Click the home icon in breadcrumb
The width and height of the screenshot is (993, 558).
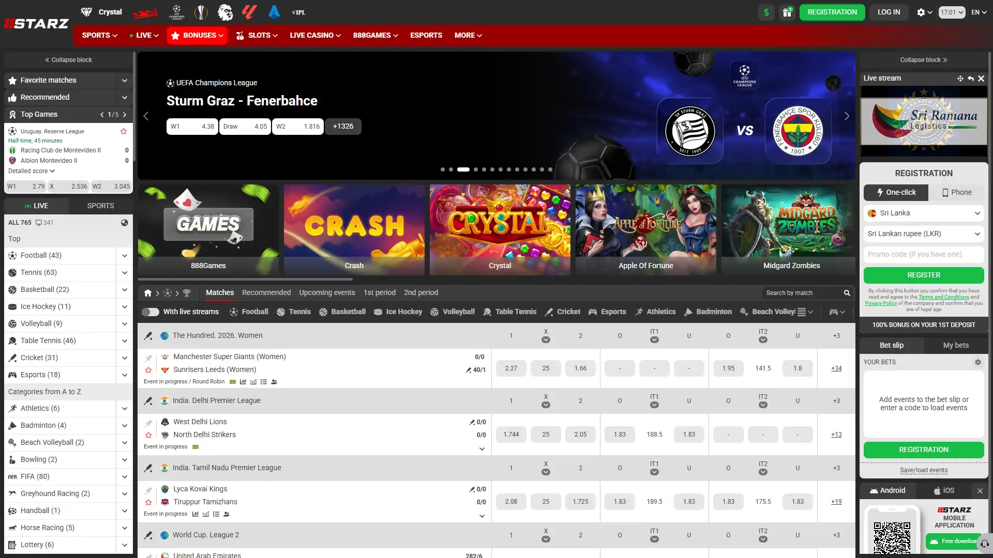click(148, 293)
